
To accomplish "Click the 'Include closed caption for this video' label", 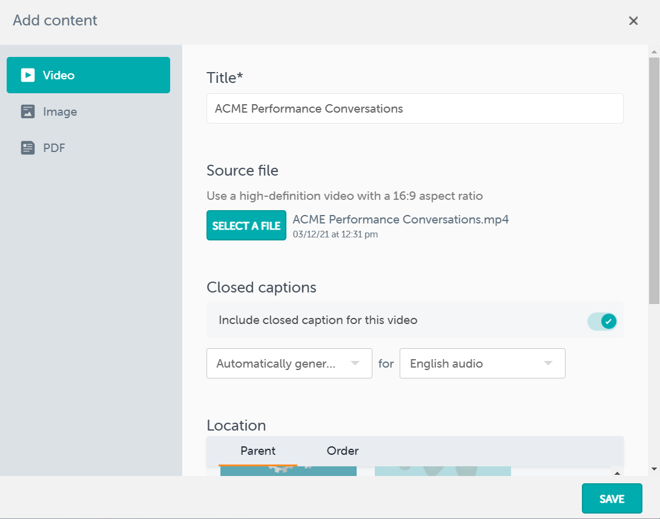I will 318,320.
